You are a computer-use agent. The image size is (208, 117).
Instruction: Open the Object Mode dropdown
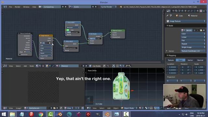pyautogui.click(x=129, y=108)
